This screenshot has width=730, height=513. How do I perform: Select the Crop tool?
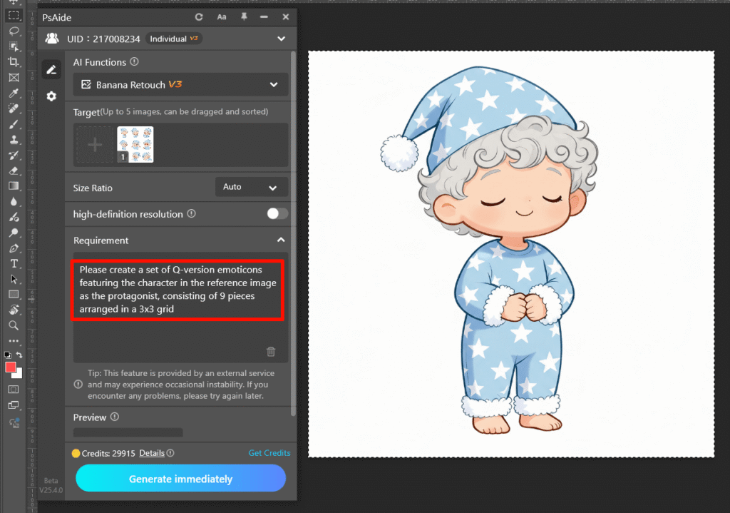point(14,62)
